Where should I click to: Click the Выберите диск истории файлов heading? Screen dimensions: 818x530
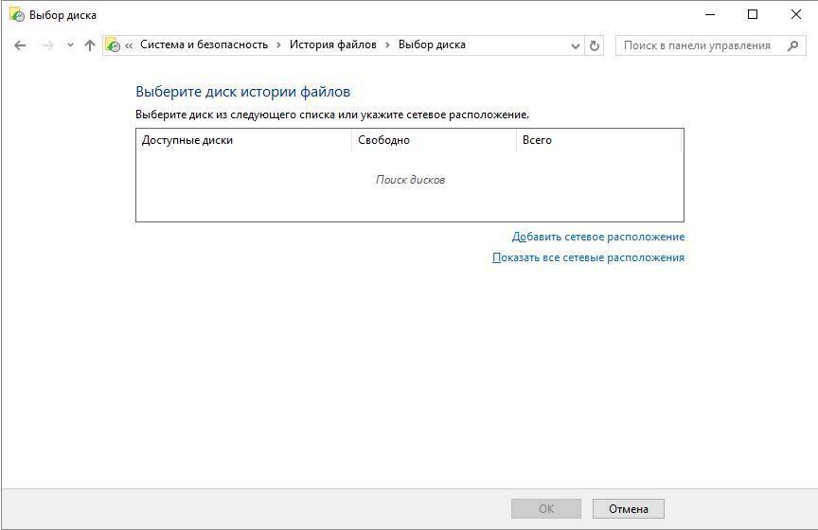(x=242, y=92)
